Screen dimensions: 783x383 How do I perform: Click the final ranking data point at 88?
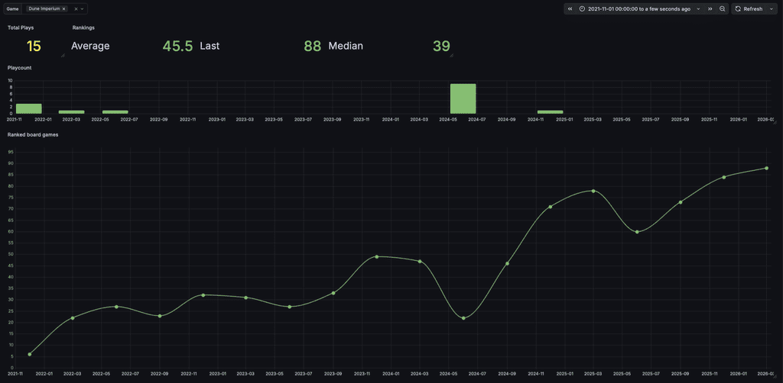766,168
